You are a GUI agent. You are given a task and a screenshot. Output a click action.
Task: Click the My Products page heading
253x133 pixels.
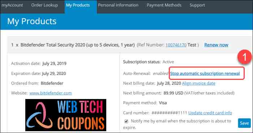tap(32, 21)
